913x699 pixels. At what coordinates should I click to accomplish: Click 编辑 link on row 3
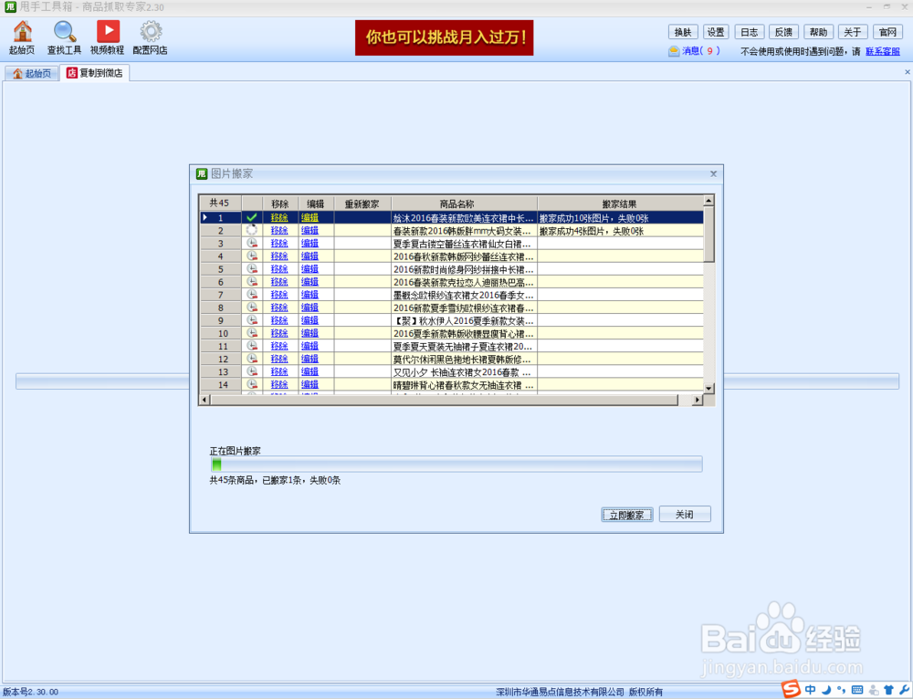click(x=309, y=243)
